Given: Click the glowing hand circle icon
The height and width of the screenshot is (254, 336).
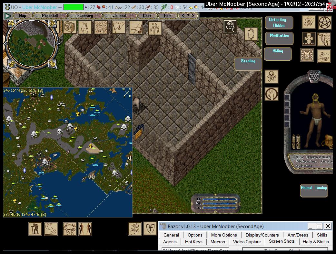Looking at the screenshot, I should point(272,94).
